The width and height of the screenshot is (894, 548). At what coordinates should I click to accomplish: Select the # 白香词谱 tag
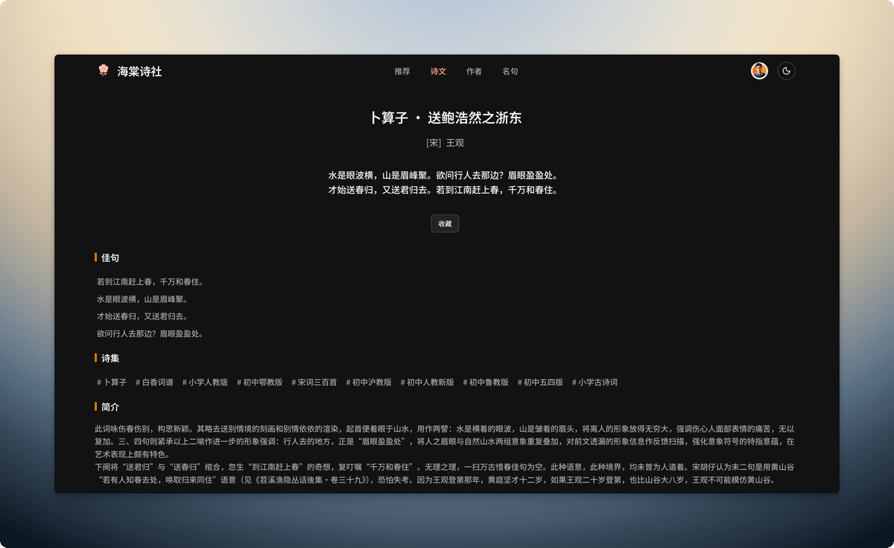click(x=154, y=382)
